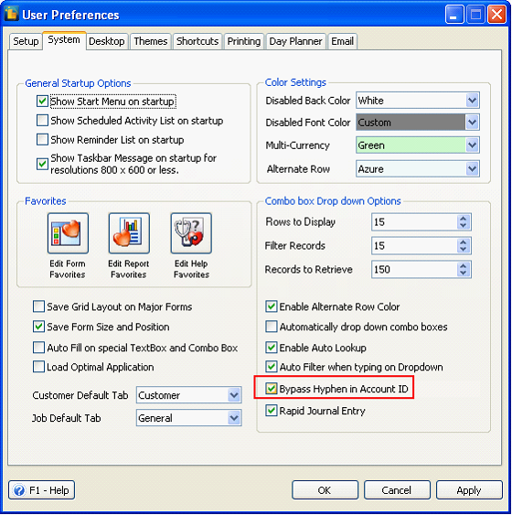Viewport: 512px width, 515px height.
Task: Open Edit Report Favorites icon
Action: 129,233
